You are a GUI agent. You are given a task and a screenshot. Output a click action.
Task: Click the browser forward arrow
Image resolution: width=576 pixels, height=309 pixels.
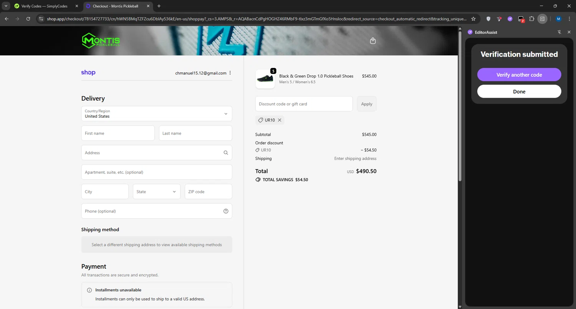point(17,19)
